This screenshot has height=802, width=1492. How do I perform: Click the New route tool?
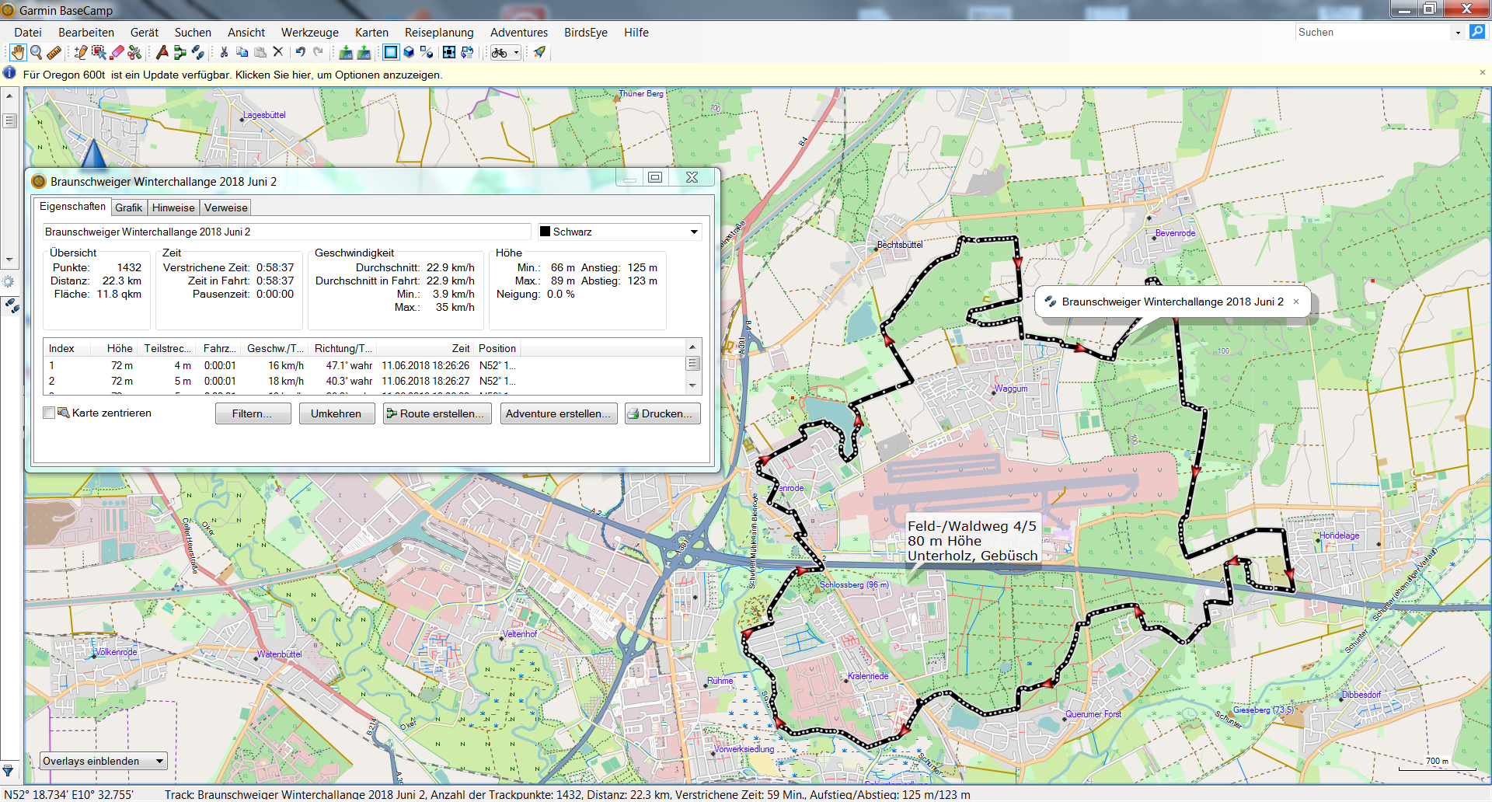(180, 53)
